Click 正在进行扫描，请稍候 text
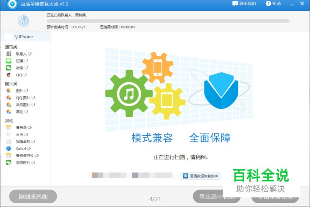Image resolution: width=310 pixels, height=207 pixels. pyautogui.click(x=181, y=157)
